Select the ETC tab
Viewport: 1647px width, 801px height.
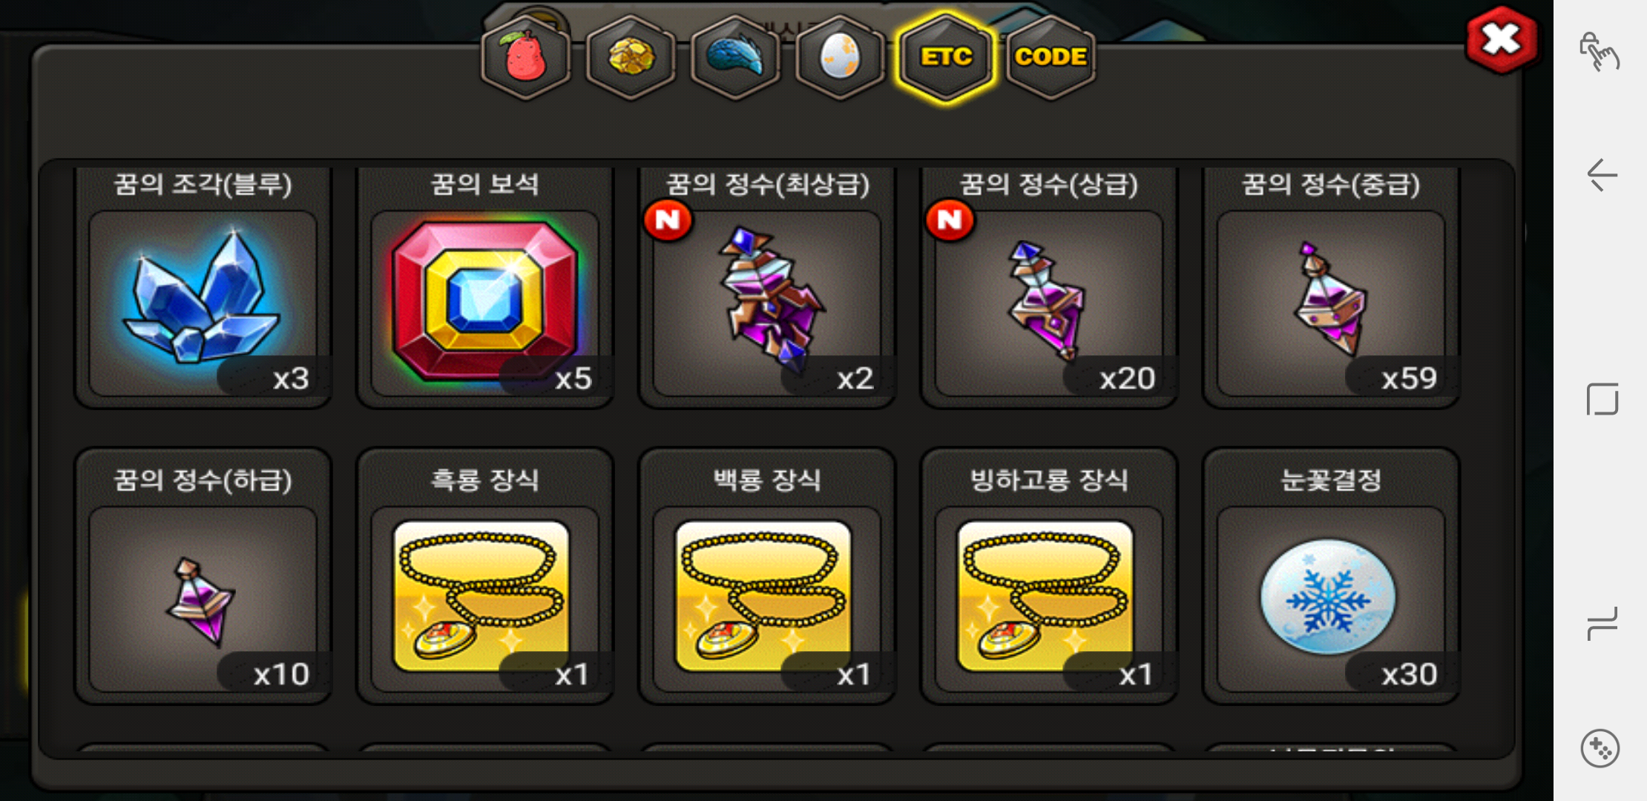pos(946,58)
